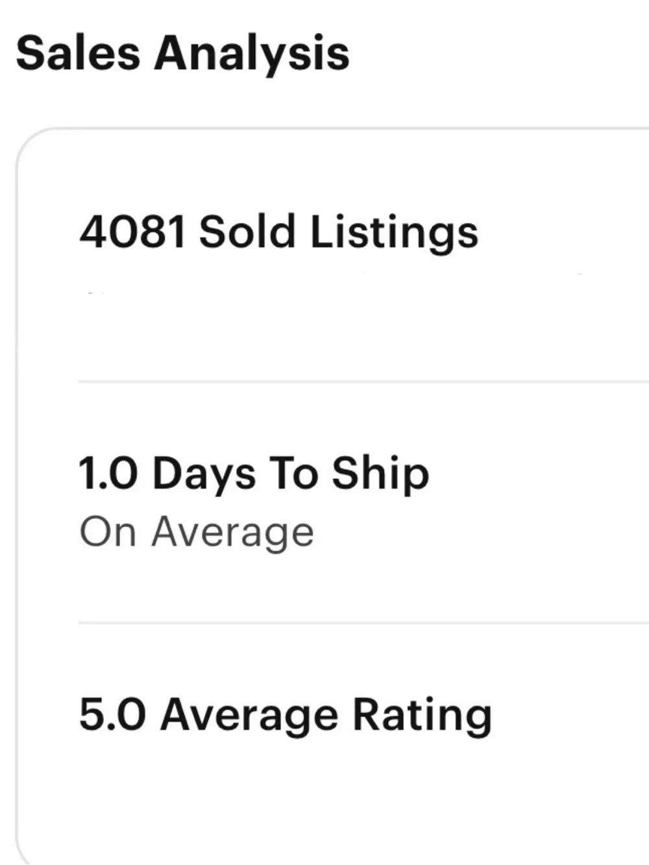Select the 4081 Sold Listings stat
This screenshot has height=865, width=649.
[x=278, y=232]
